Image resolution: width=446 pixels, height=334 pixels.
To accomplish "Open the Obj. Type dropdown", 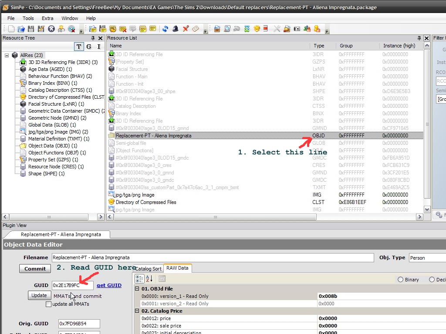I will click(x=427, y=258).
